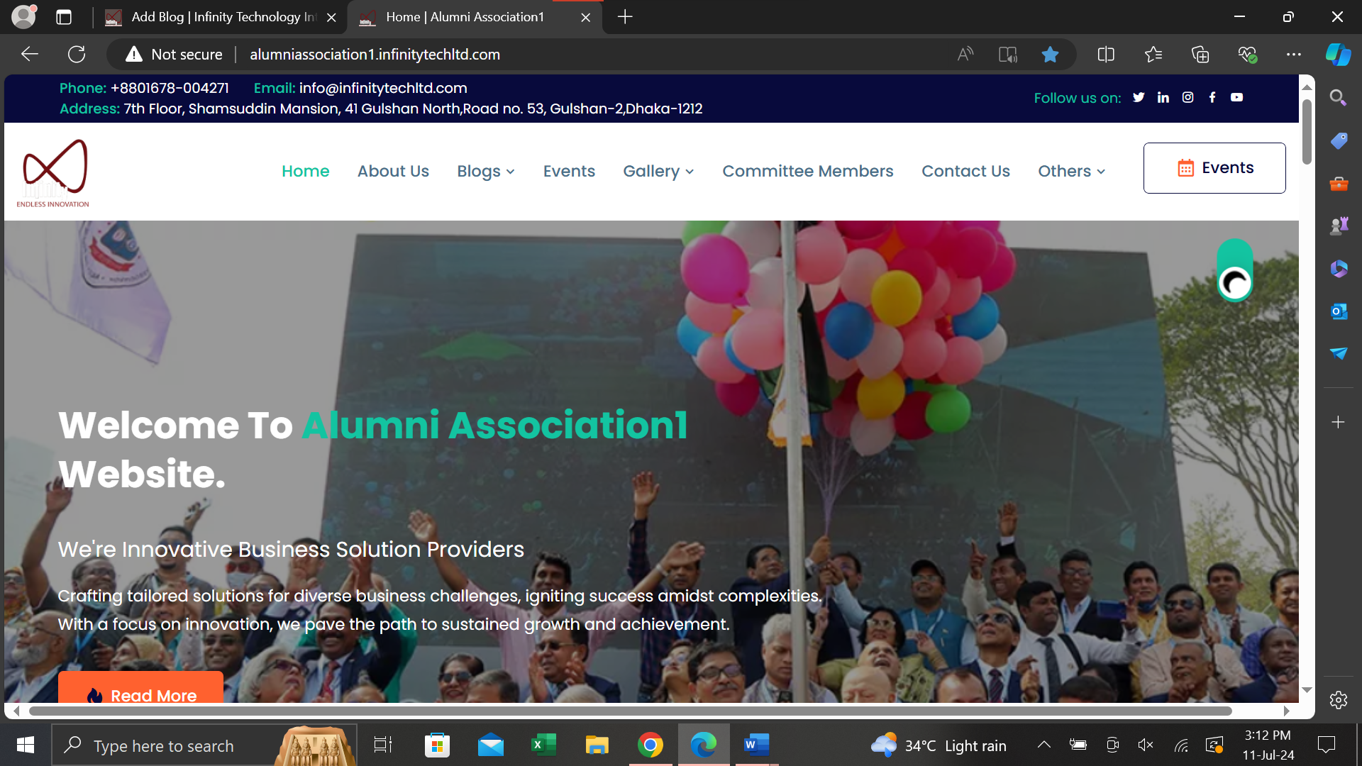Toggle Edge split screen view
Viewport: 1362px width, 766px height.
pyautogui.click(x=1105, y=55)
